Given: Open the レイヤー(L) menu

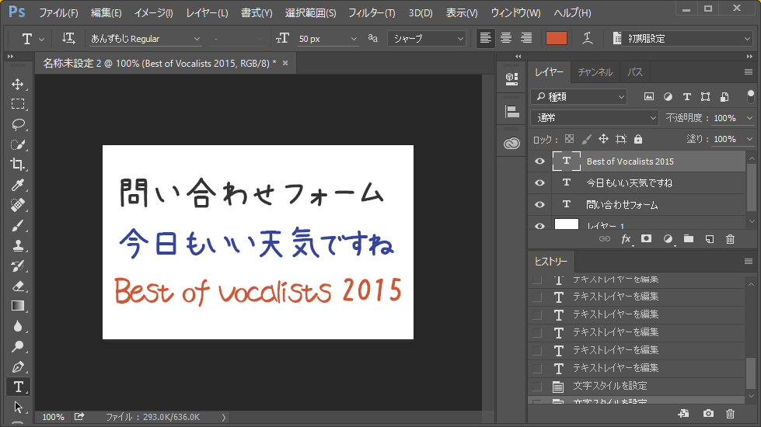Looking at the screenshot, I should 207,13.
